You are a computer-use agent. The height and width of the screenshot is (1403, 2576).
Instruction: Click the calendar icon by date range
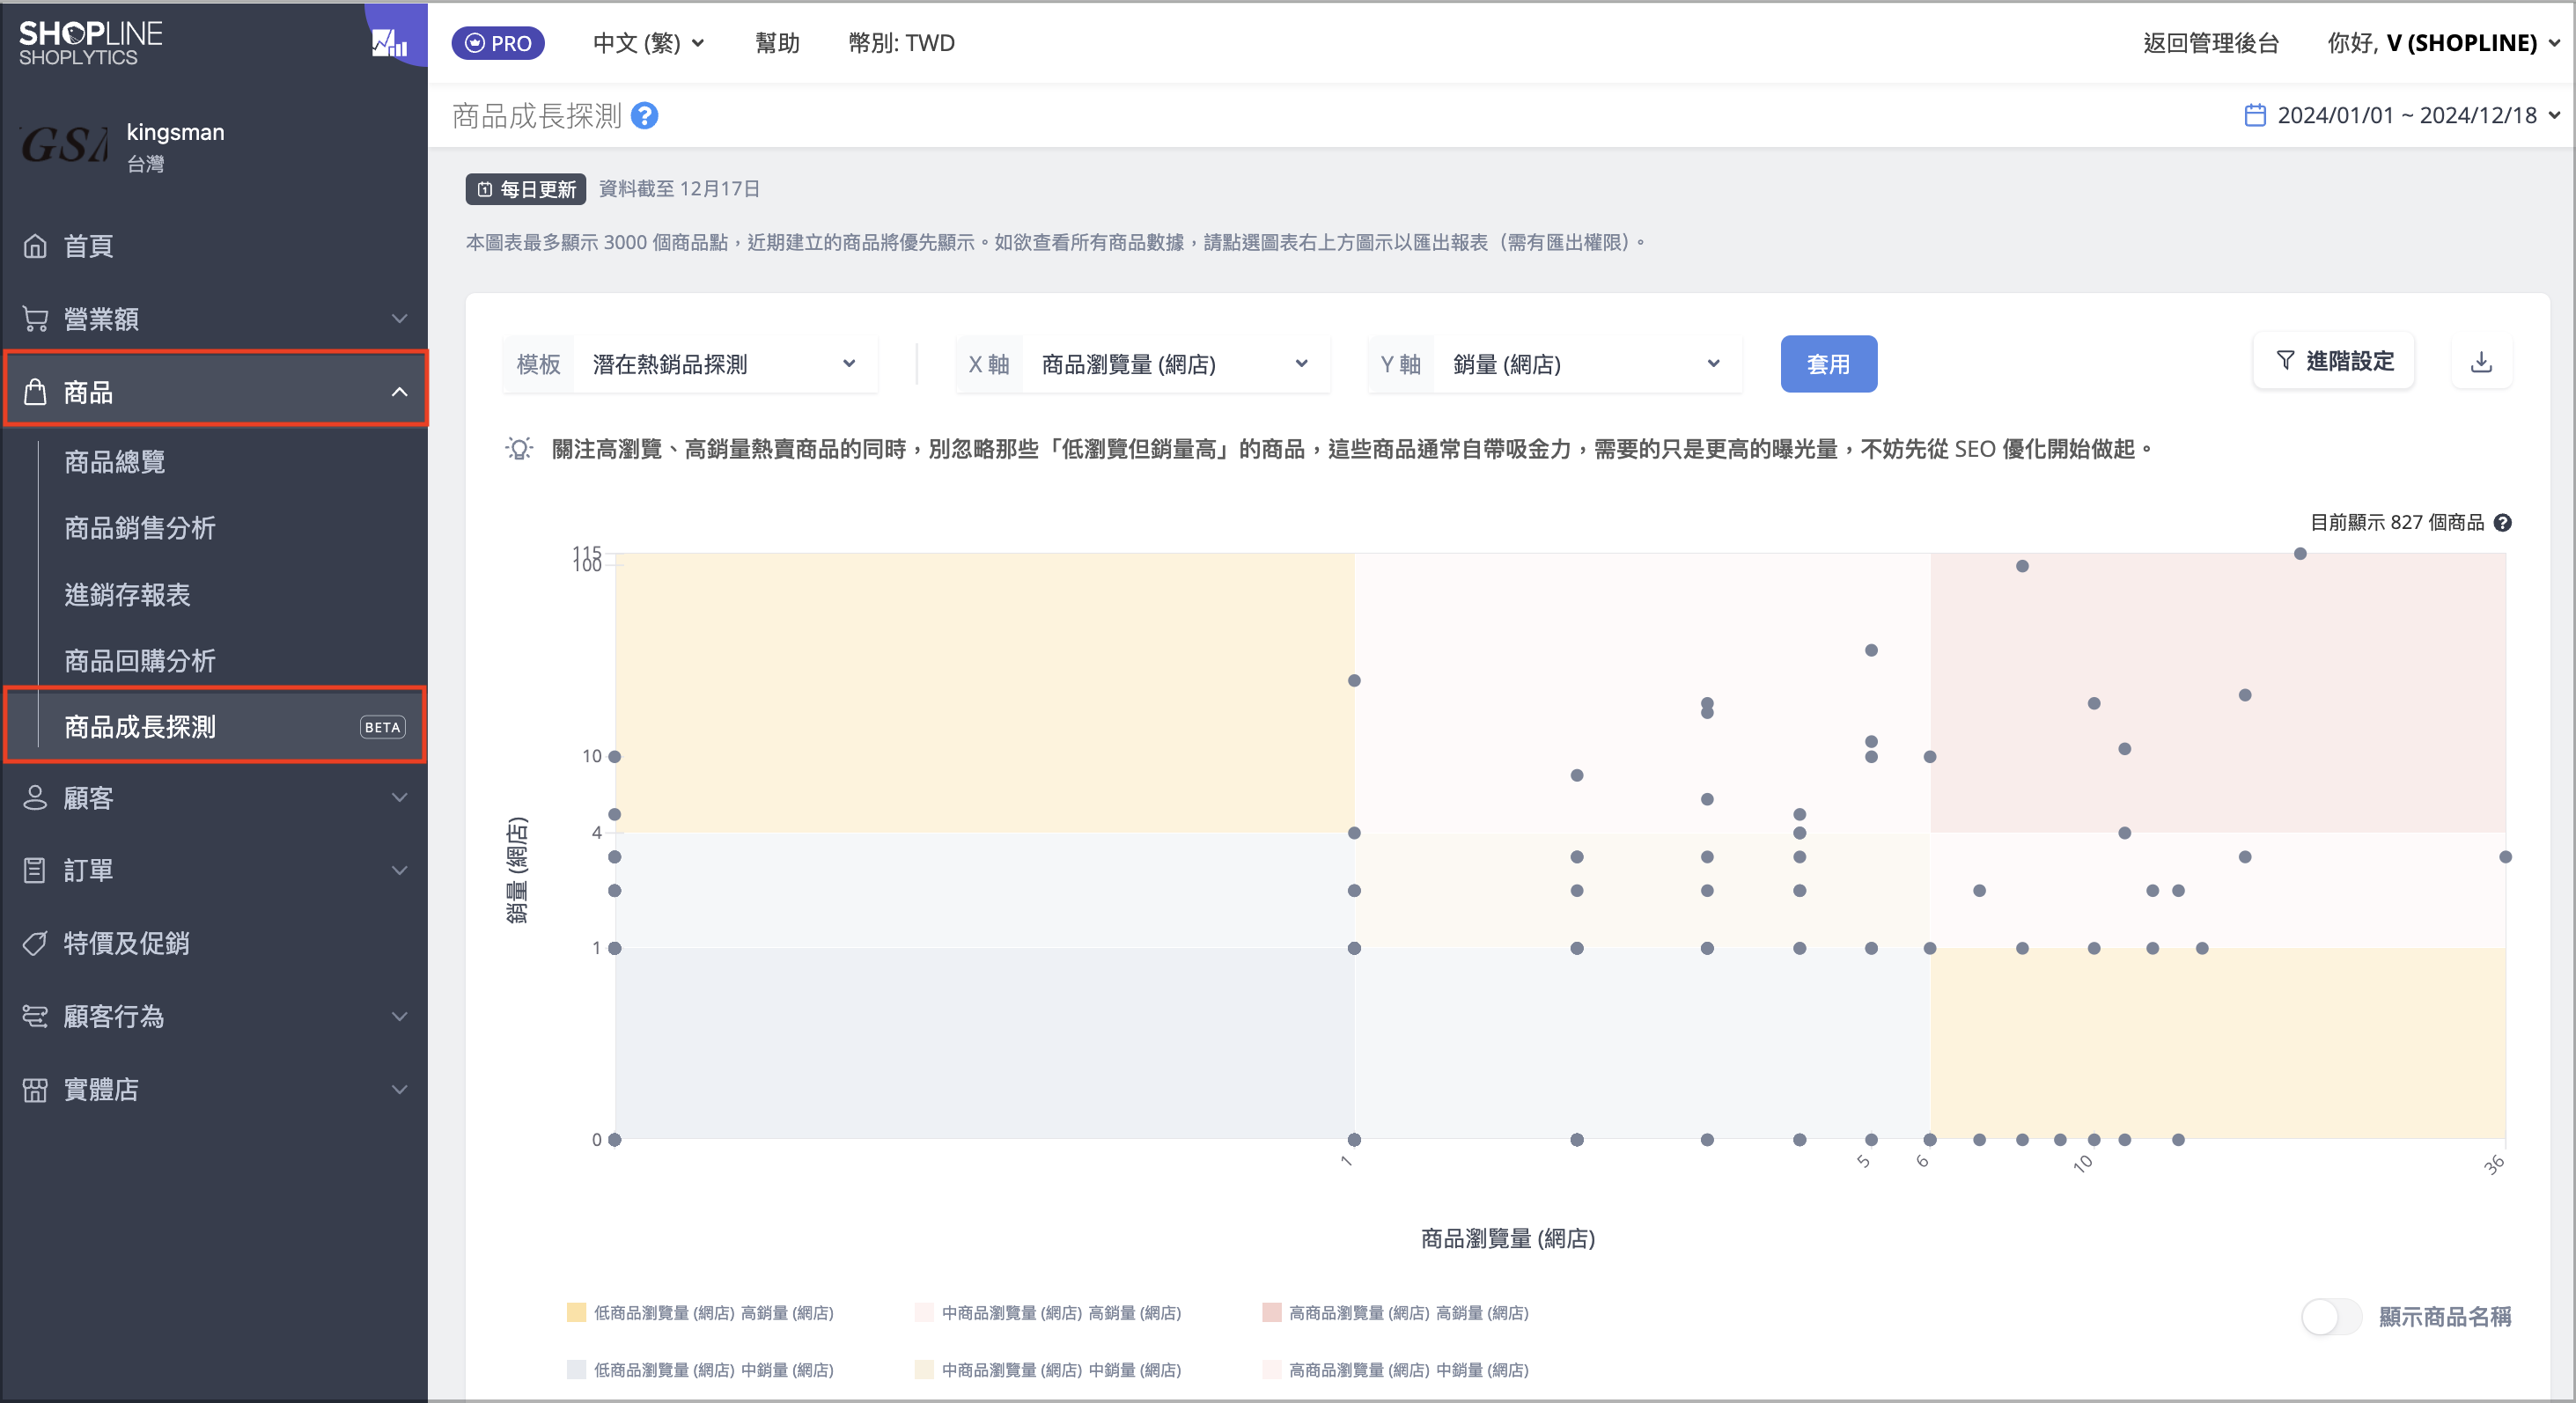(x=2255, y=115)
